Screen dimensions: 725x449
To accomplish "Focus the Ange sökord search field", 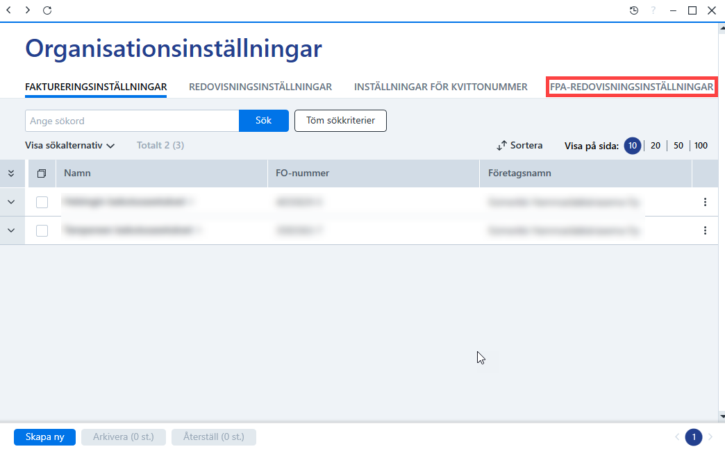I will (132, 121).
